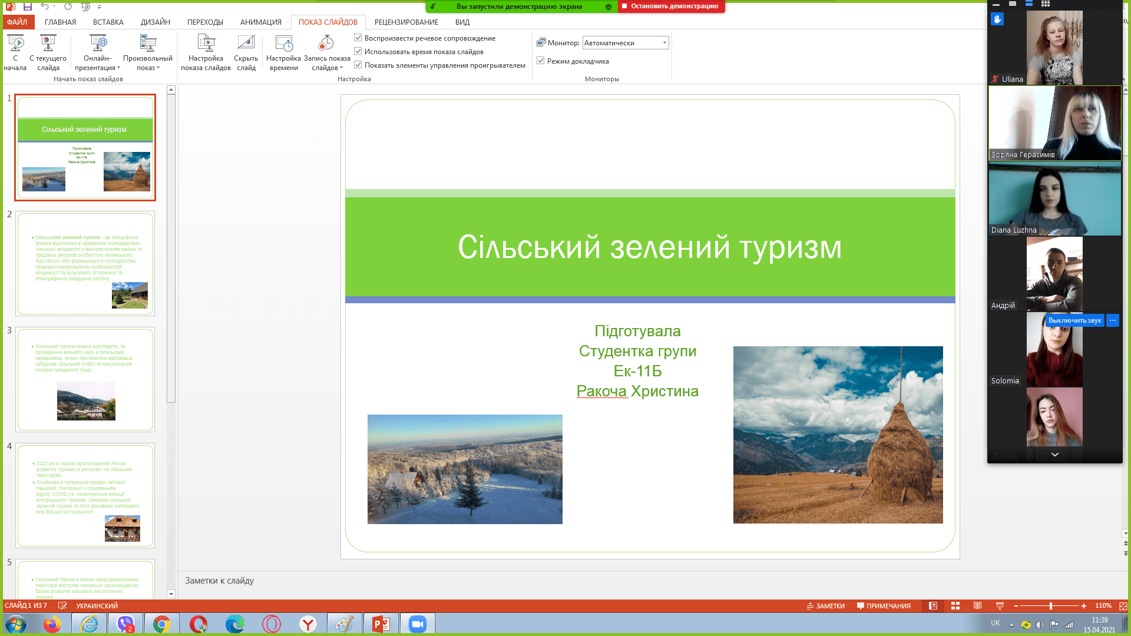Start slideshow from the beginning

click(x=15, y=52)
